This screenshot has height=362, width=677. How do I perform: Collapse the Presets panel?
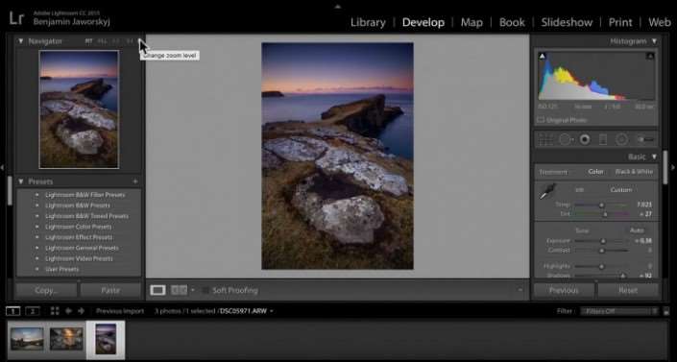click(x=20, y=181)
